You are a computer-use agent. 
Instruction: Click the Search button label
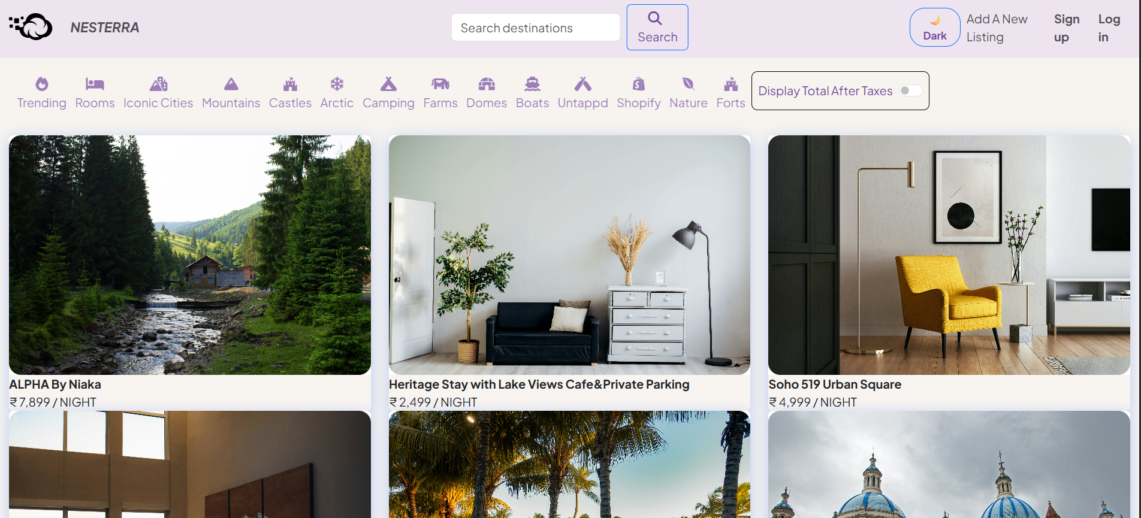[x=657, y=37]
